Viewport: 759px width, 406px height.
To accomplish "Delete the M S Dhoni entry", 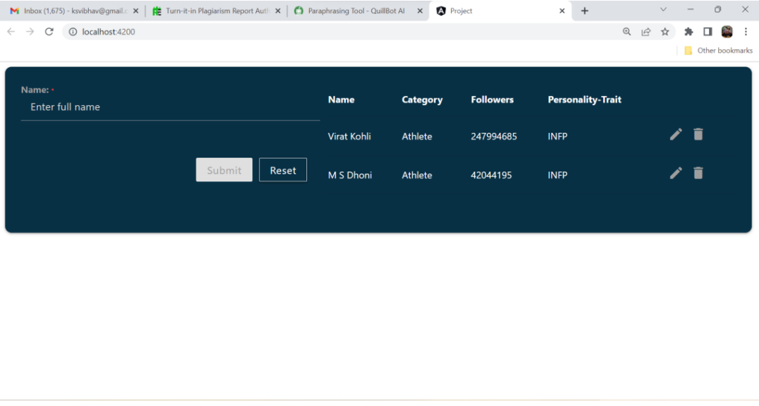I will tap(698, 173).
